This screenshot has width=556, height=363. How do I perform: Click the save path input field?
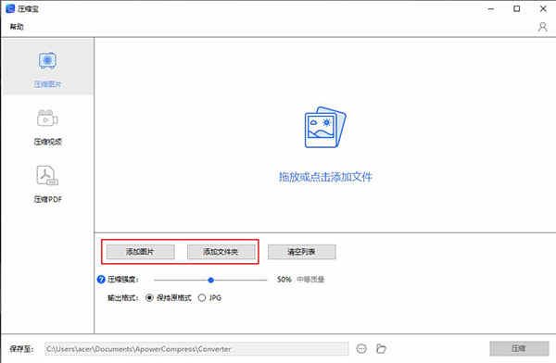(x=196, y=349)
